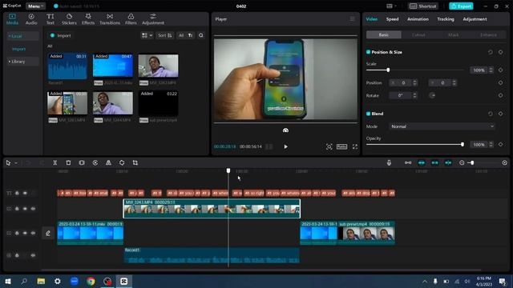This screenshot has width=513, height=288.
Task: Click the Mirror icon in timeline toolbar
Action: click(108, 162)
